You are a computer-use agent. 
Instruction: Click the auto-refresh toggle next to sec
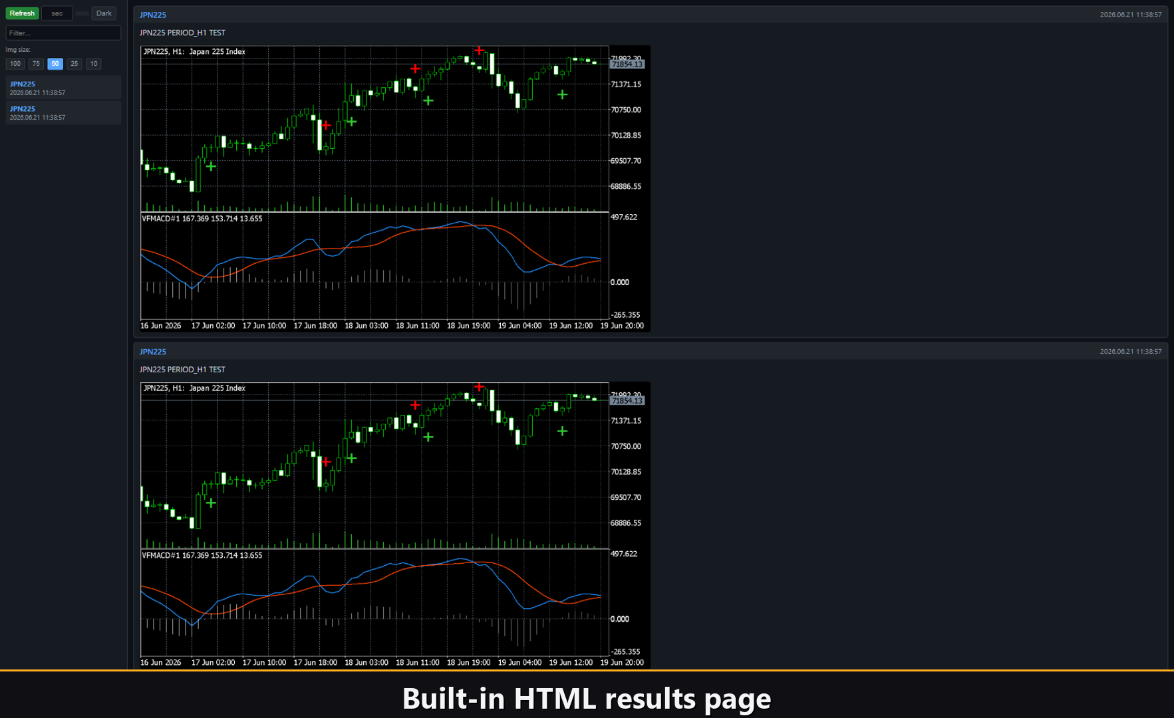point(82,13)
